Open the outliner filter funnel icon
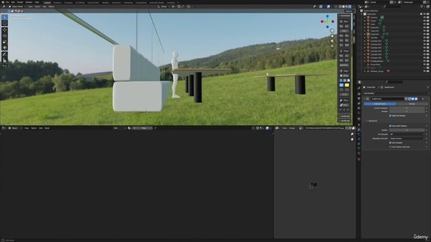This screenshot has height=242, width=431. coord(422,7)
